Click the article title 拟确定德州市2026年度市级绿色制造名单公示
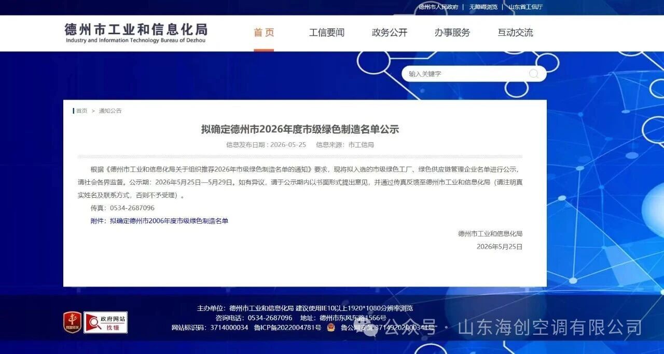Image resolution: width=664 pixels, height=354 pixels. [300, 129]
